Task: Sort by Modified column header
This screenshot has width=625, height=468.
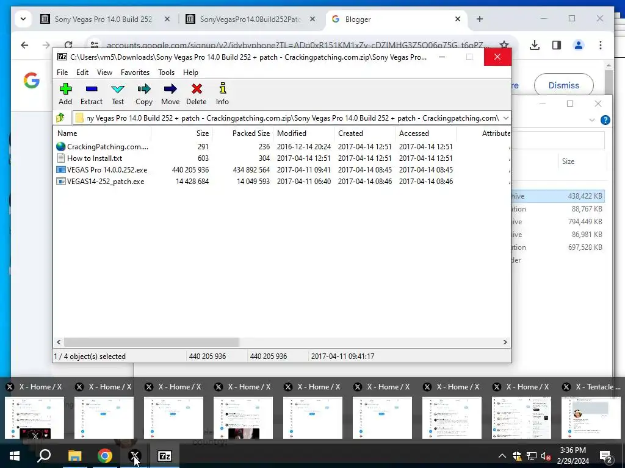Action: tap(304, 133)
